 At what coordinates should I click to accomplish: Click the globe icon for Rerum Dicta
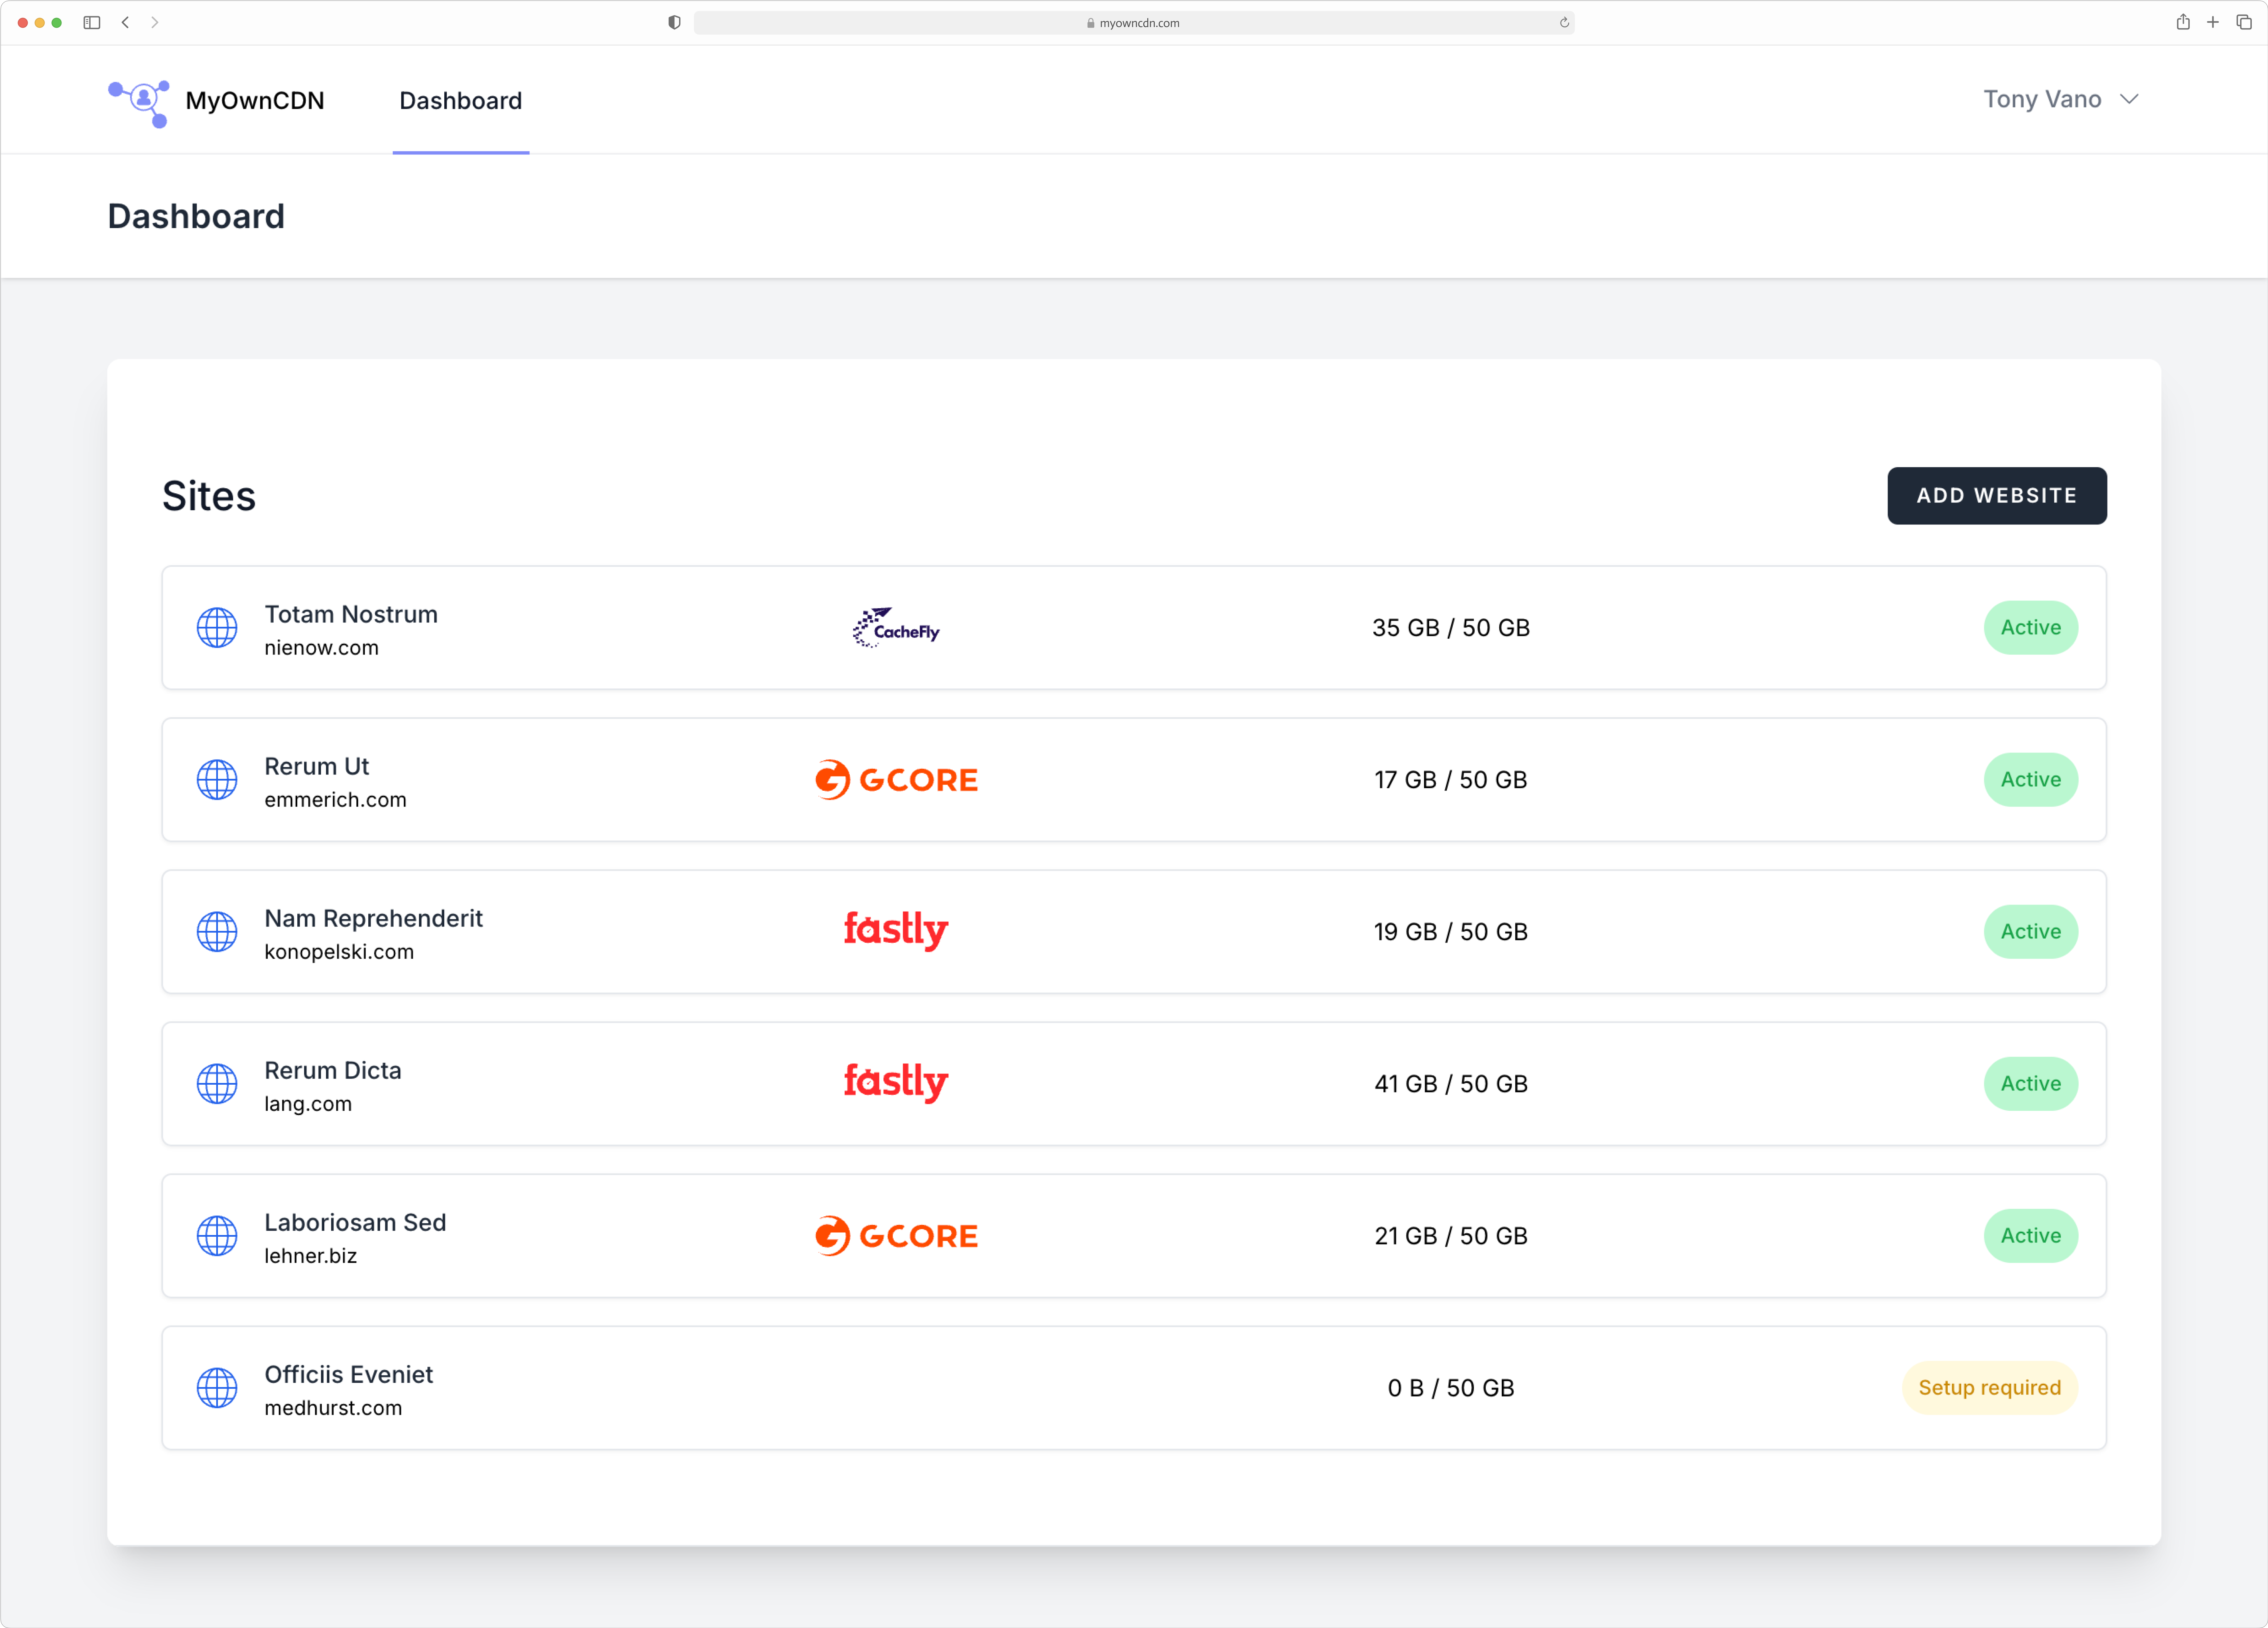click(x=217, y=1084)
